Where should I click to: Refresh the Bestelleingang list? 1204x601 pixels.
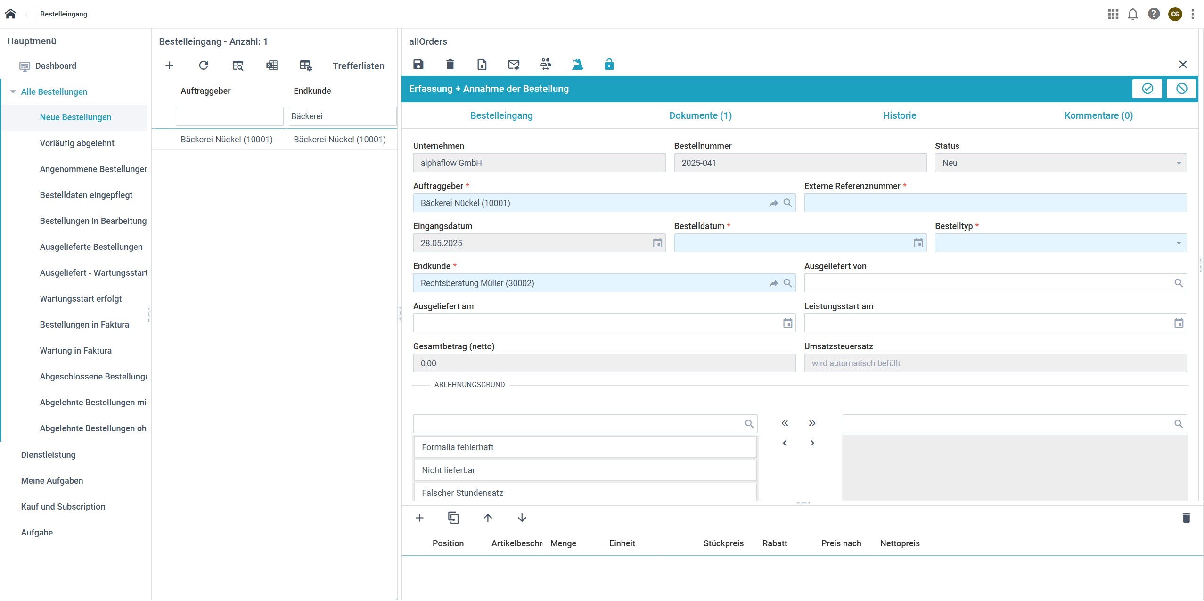point(204,66)
